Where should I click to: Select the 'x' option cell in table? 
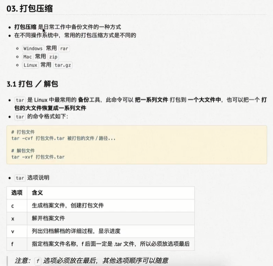(17, 218)
